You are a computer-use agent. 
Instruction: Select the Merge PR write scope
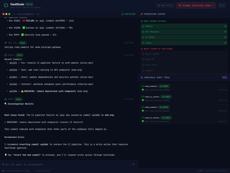click(184, 59)
